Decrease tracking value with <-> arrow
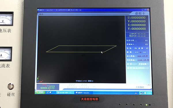The height and width of the screenshot is (108, 173). (x=136, y=52)
